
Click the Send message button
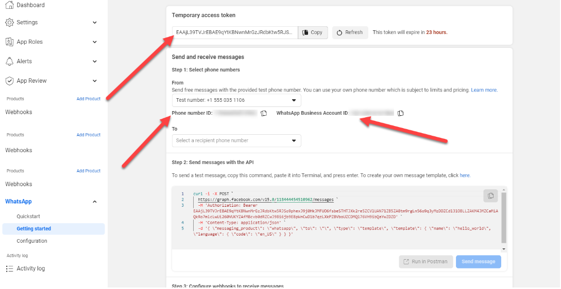(479, 262)
